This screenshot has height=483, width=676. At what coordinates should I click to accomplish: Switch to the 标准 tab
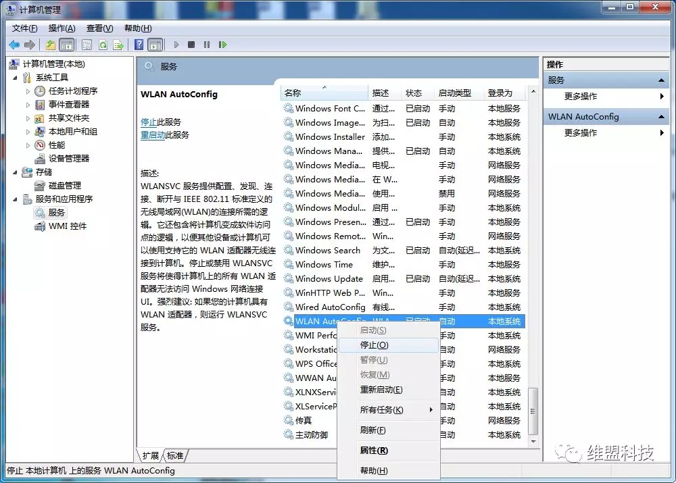[175, 455]
